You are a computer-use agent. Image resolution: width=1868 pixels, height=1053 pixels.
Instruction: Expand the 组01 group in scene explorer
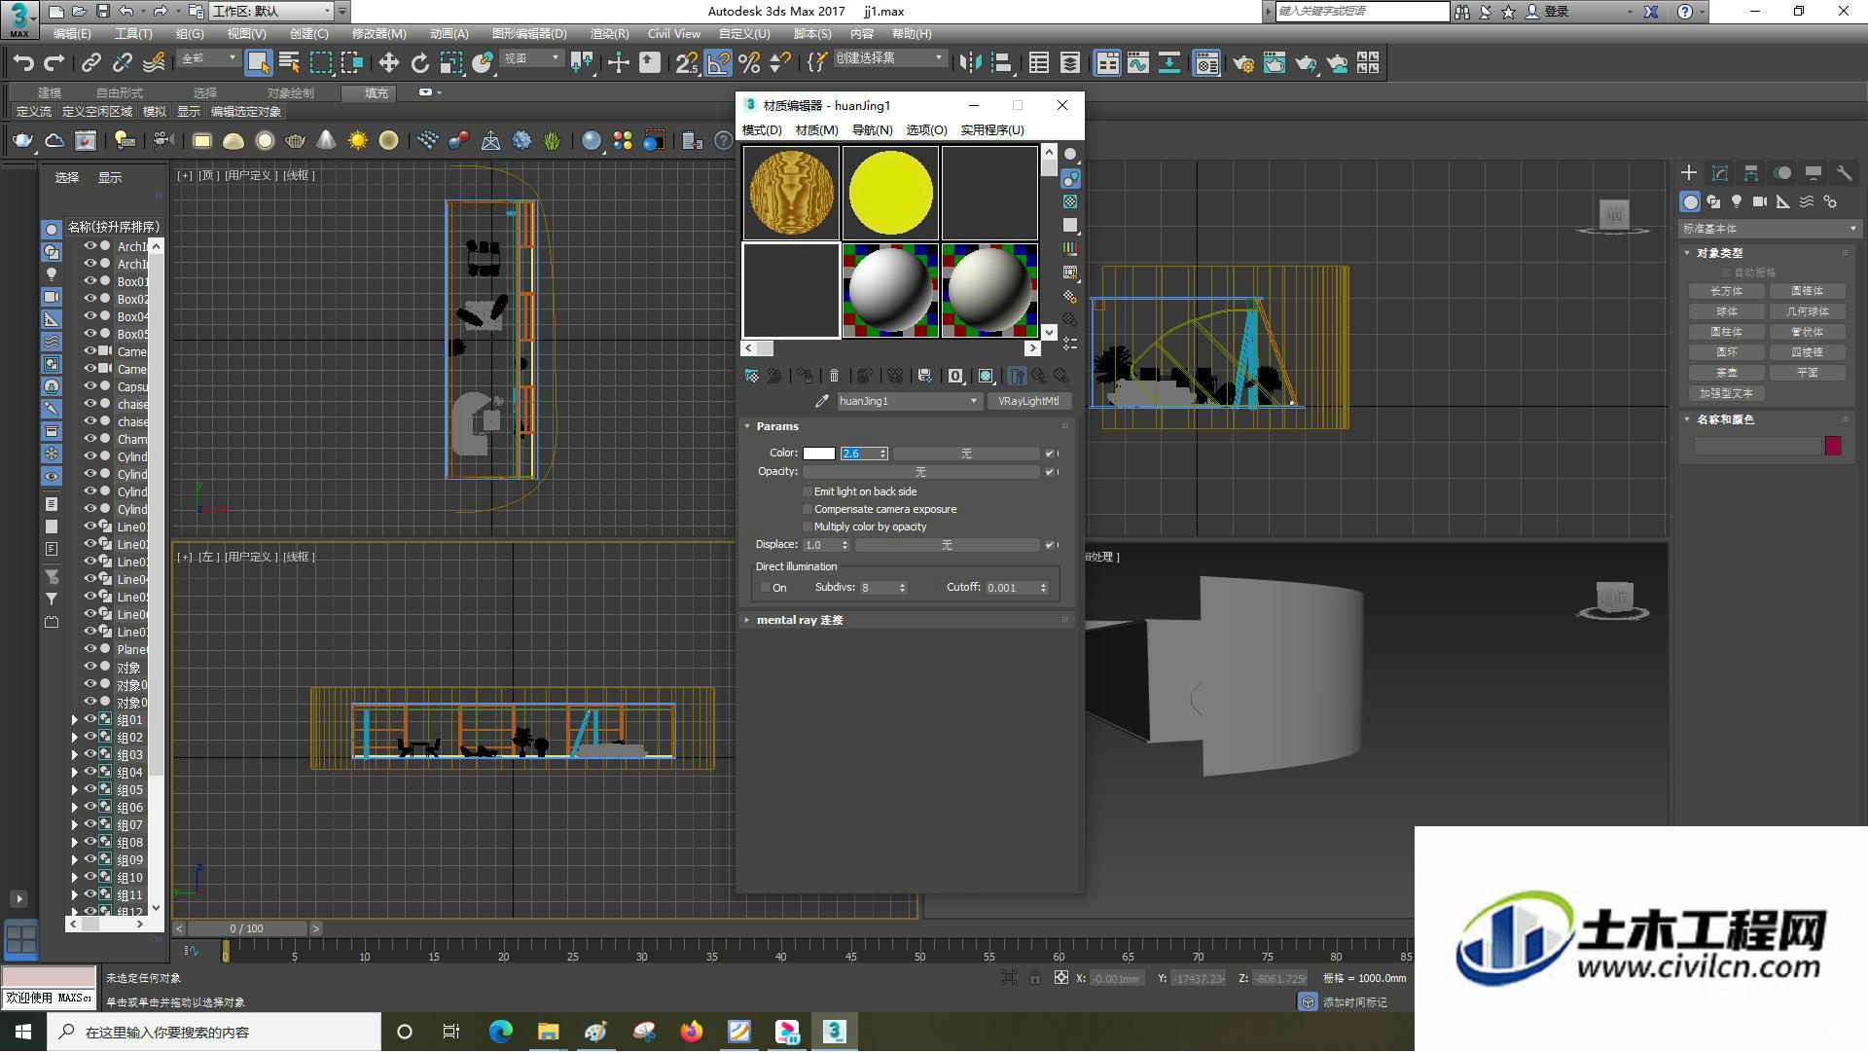pos(75,720)
